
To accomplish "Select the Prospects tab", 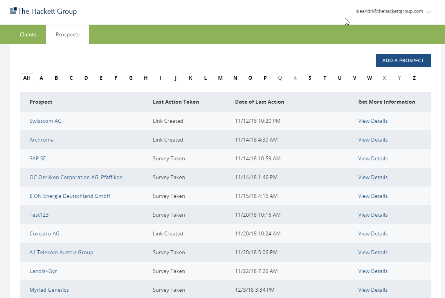I will 68,34.
